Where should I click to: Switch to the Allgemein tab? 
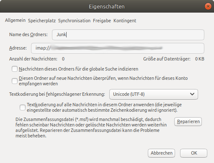(x=15, y=20)
